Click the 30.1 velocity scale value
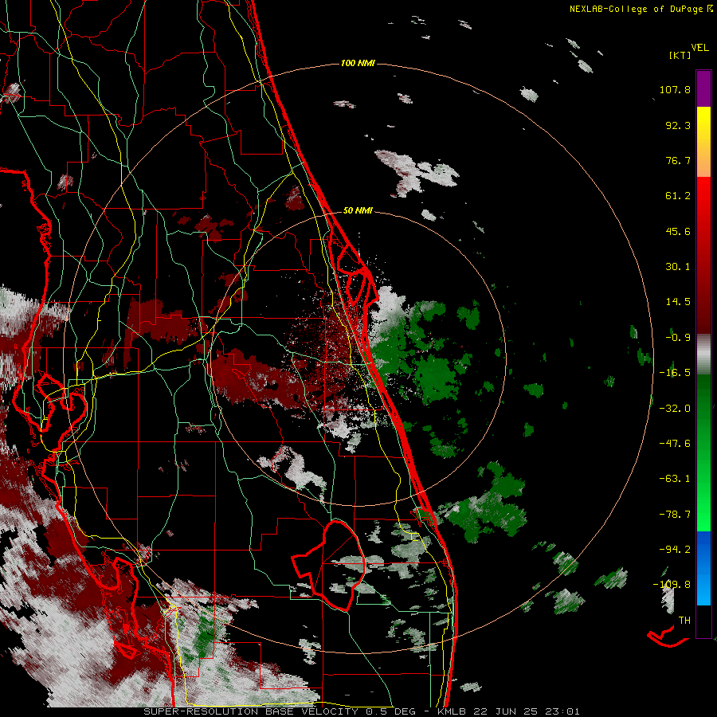717x717 pixels. (x=678, y=267)
